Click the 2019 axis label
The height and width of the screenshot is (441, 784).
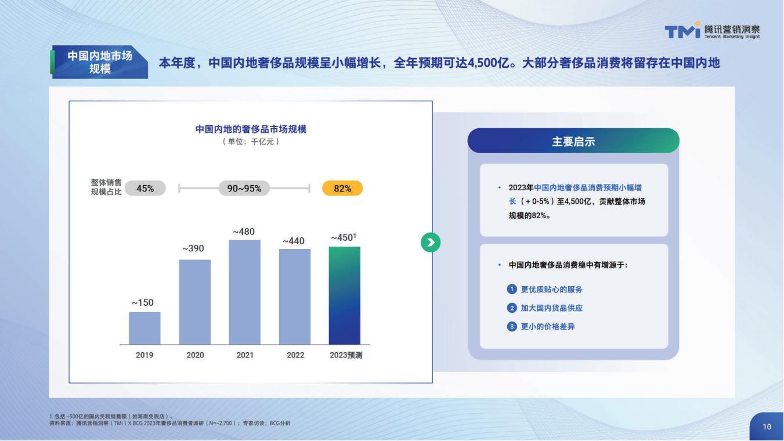[x=144, y=355]
